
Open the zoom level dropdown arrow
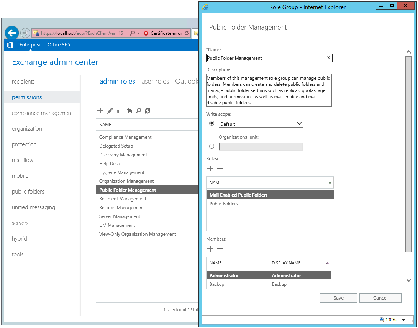tap(403, 320)
